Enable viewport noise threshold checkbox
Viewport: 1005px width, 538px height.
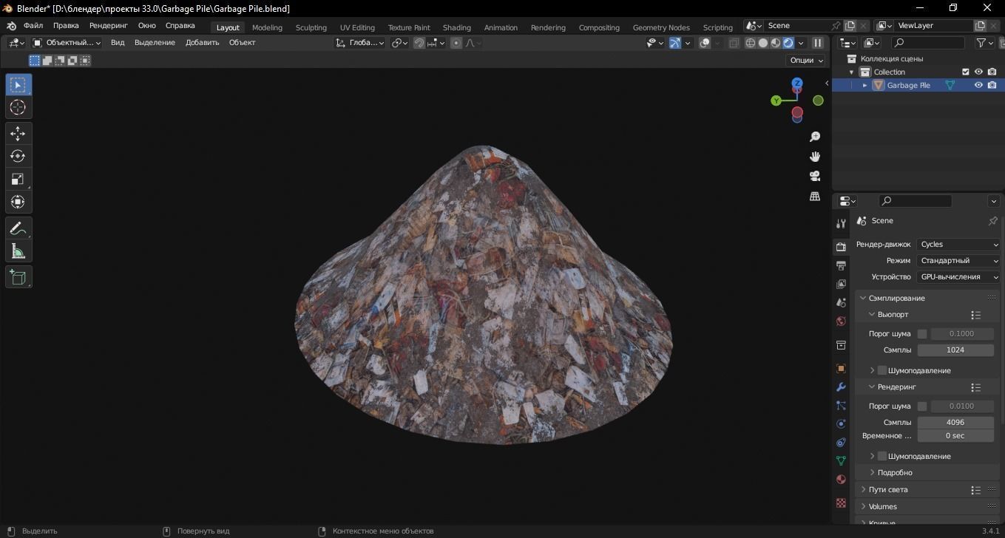pos(922,333)
